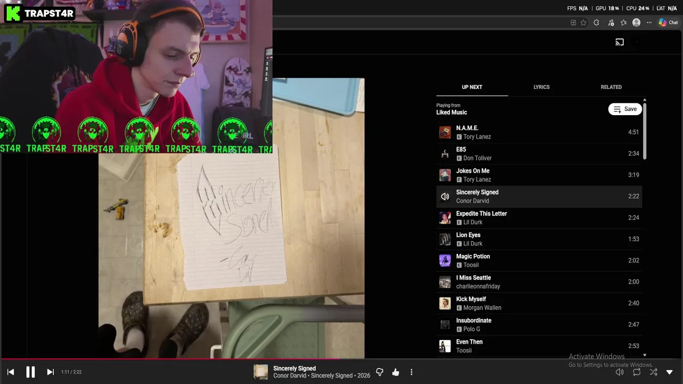Image resolution: width=683 pixels, height=384 pixels.
Task: Open the Polo G artist link
Action: click(472, 329)
